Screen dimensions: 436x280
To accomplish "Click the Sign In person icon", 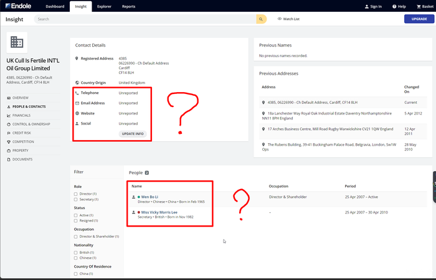I will [367, 6].
